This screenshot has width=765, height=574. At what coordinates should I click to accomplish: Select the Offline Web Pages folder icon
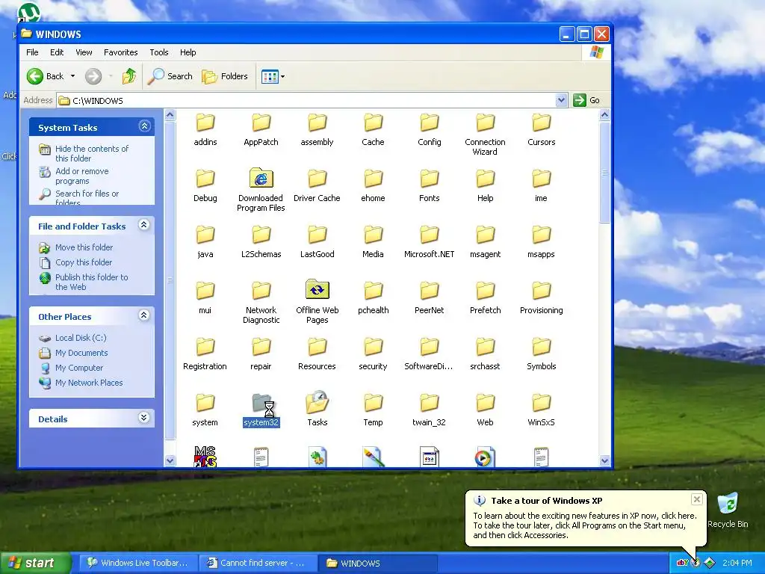pos(317,289)
